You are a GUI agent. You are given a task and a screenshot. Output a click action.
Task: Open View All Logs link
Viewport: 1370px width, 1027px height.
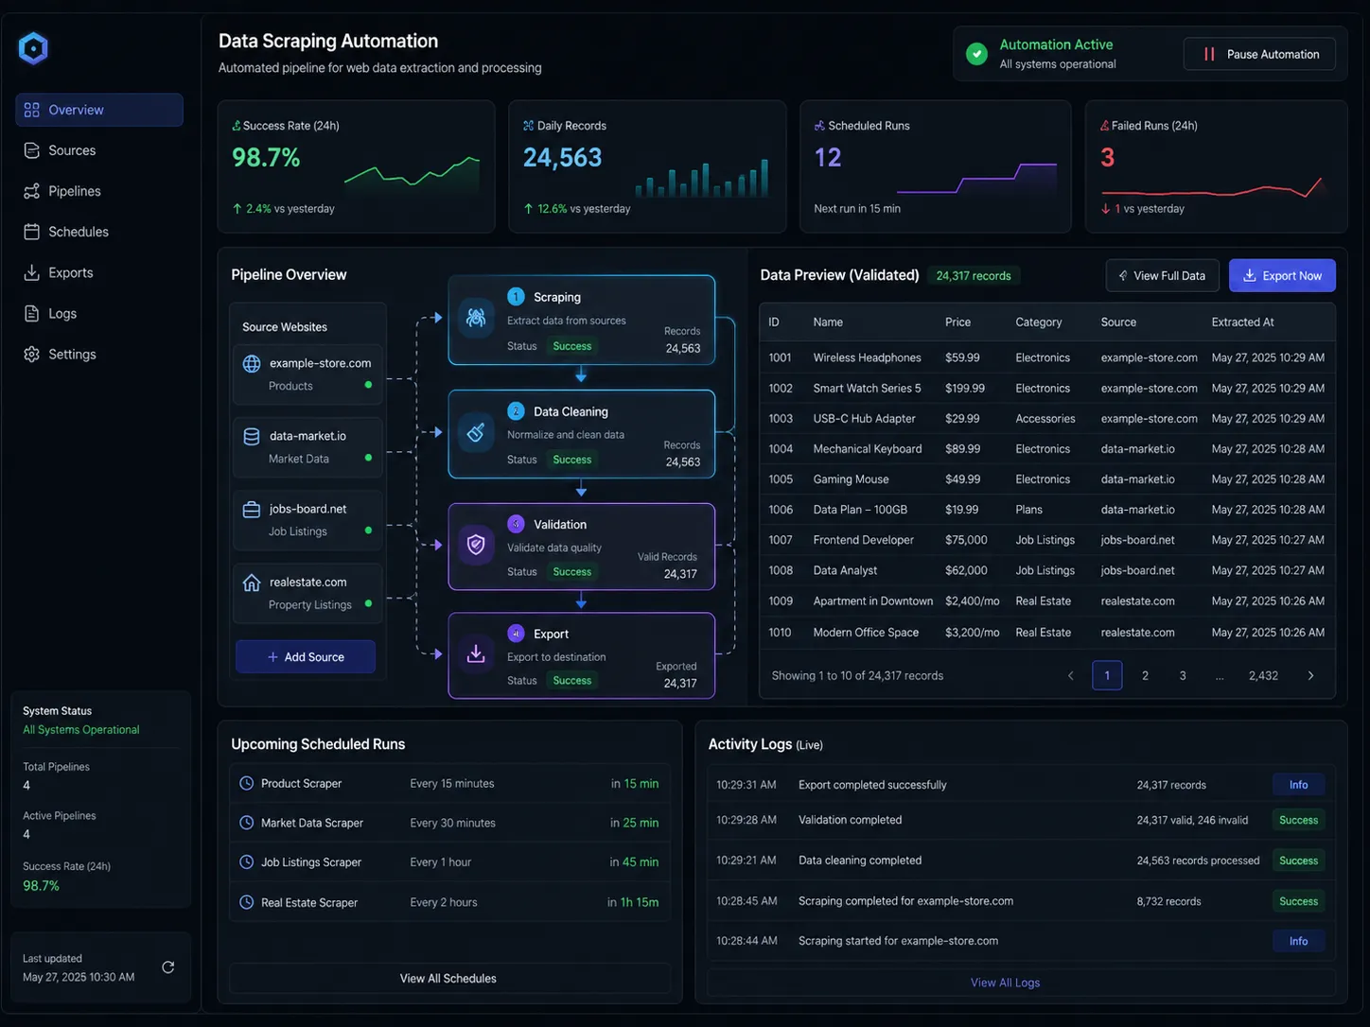click(1005, 983)
